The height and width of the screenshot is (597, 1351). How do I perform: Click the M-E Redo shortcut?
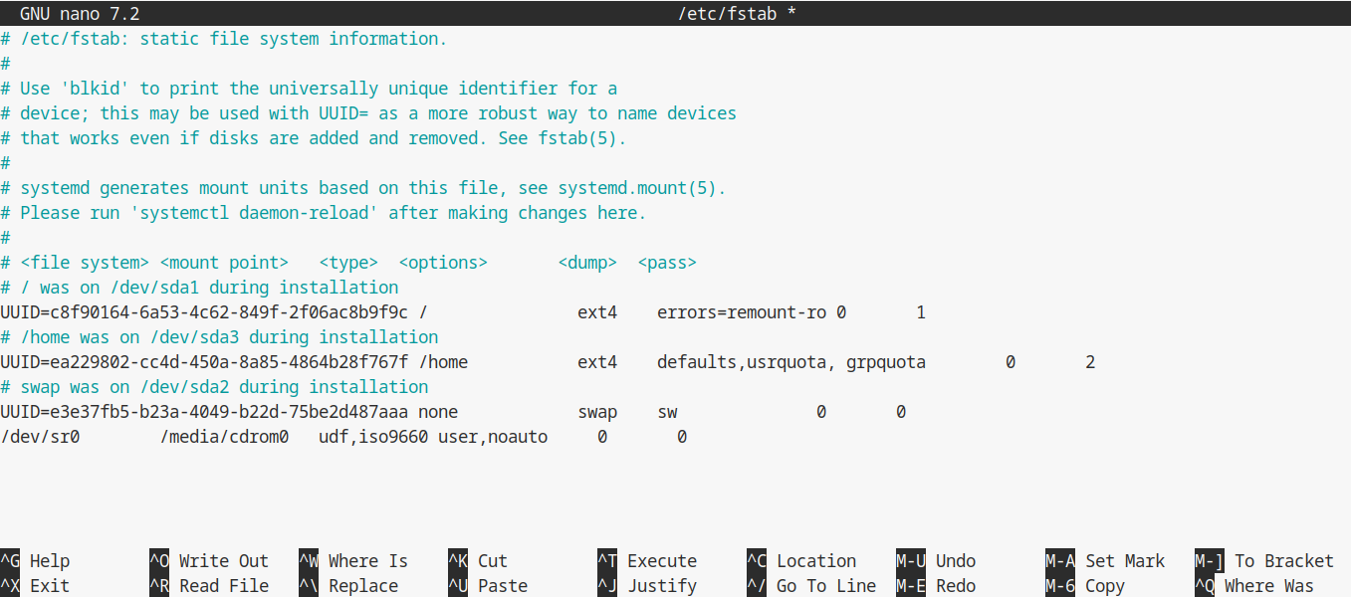[936, 586]
